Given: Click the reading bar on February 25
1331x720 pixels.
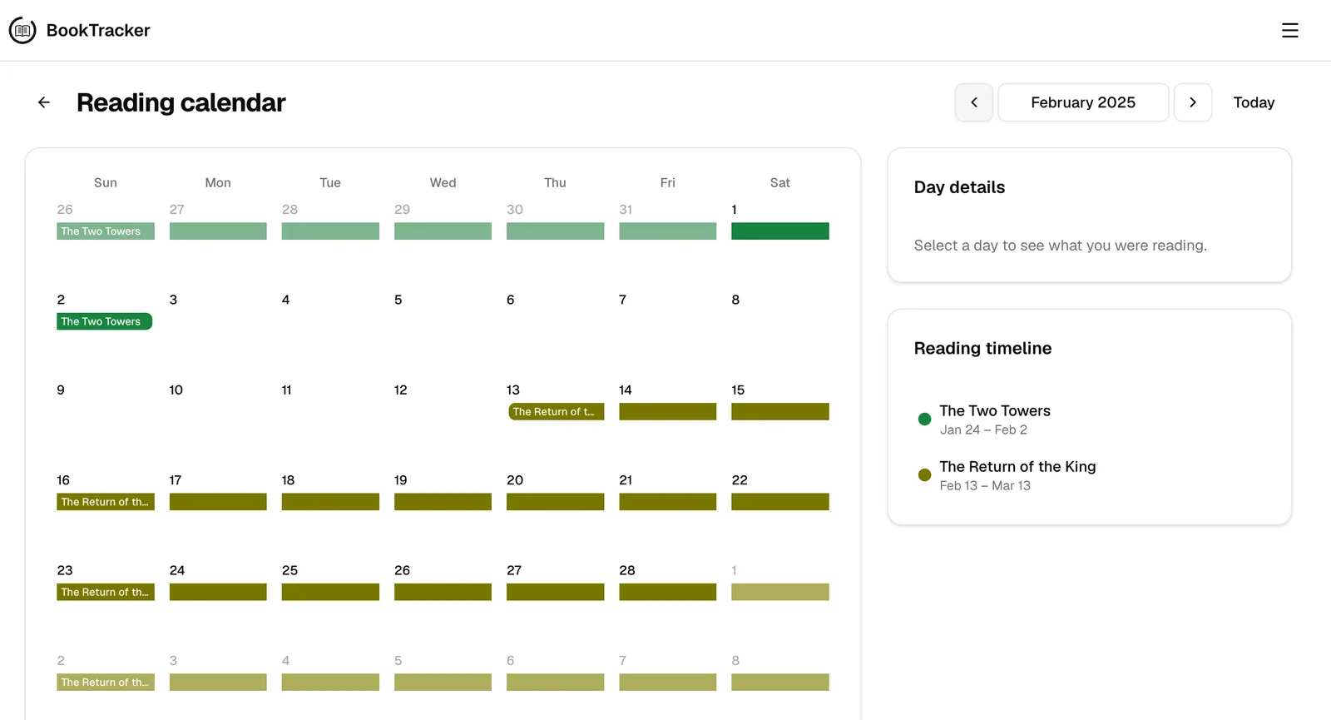Looking at the screenshot, I should point(330,592).
